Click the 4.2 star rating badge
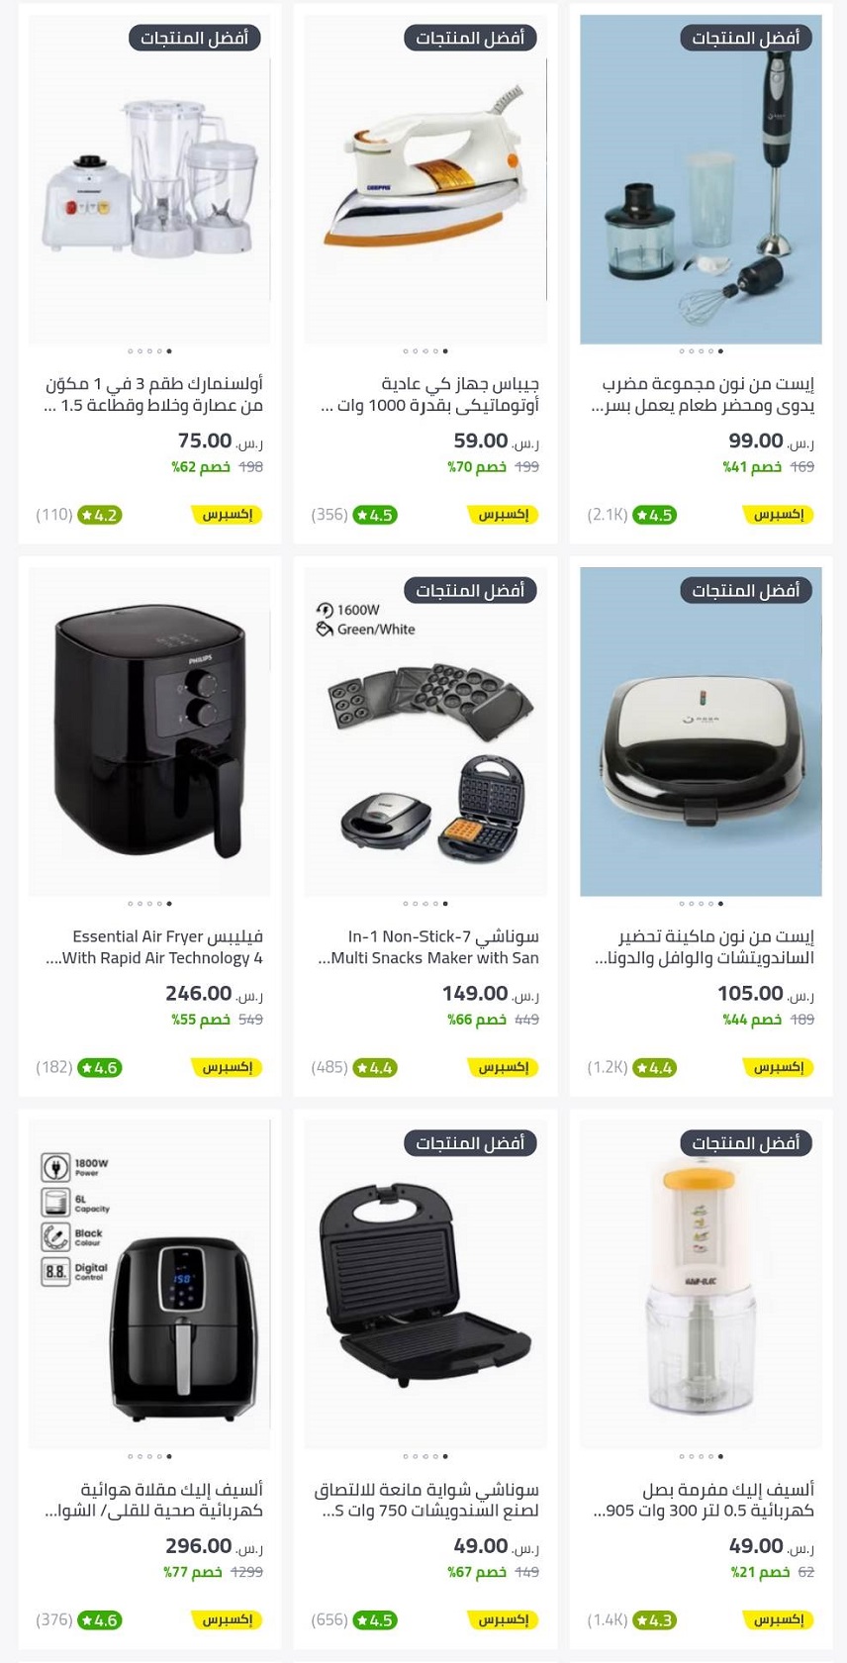The width and height of the screenshot is (847, 1663). click(100, 515)
